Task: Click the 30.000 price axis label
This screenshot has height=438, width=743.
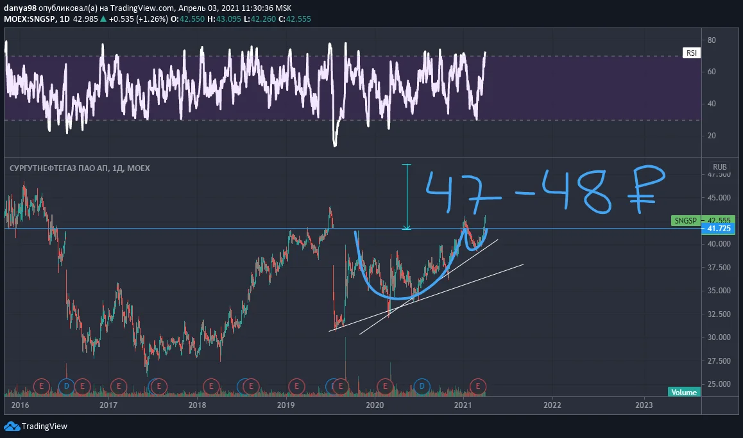Action: [x=719, y=337]
